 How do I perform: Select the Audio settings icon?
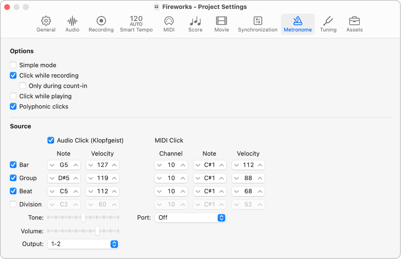[72, 24]
